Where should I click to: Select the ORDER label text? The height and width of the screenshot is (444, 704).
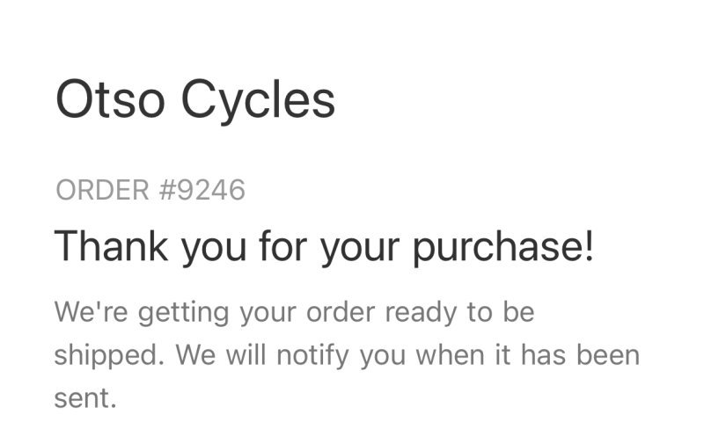coord(102,189)
